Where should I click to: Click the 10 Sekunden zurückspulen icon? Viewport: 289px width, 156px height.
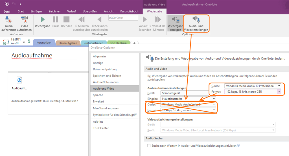tap(99, 20)
